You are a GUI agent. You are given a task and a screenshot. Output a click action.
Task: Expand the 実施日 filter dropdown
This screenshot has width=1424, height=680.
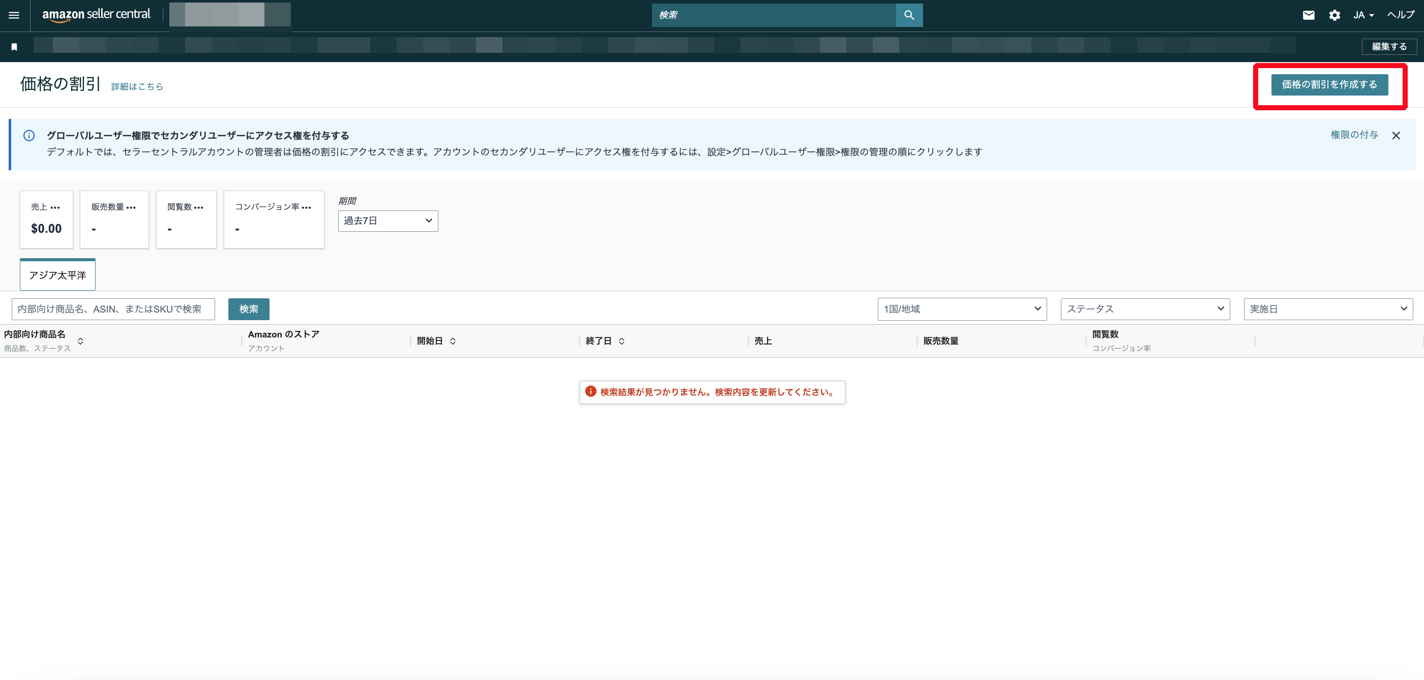[1328, 310]
